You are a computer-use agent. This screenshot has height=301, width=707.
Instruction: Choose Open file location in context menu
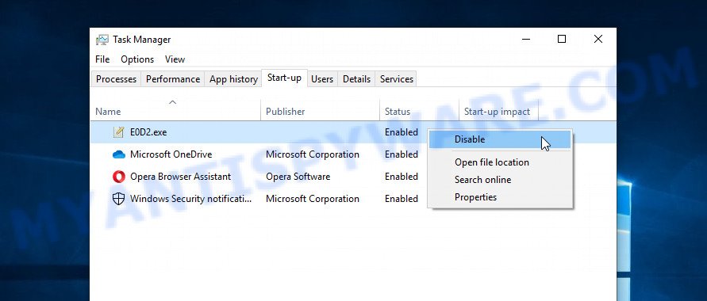[500, 162]
